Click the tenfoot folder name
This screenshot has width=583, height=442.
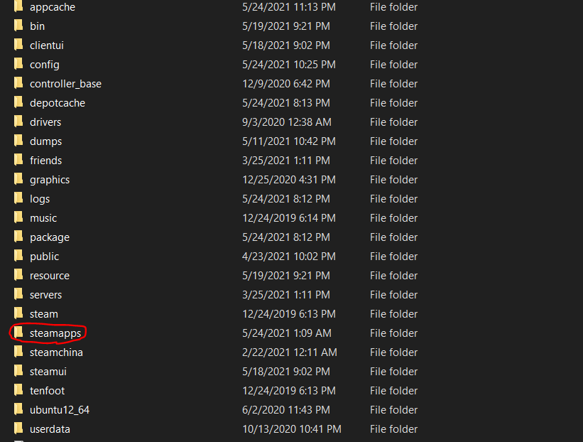tap(47, 391)
